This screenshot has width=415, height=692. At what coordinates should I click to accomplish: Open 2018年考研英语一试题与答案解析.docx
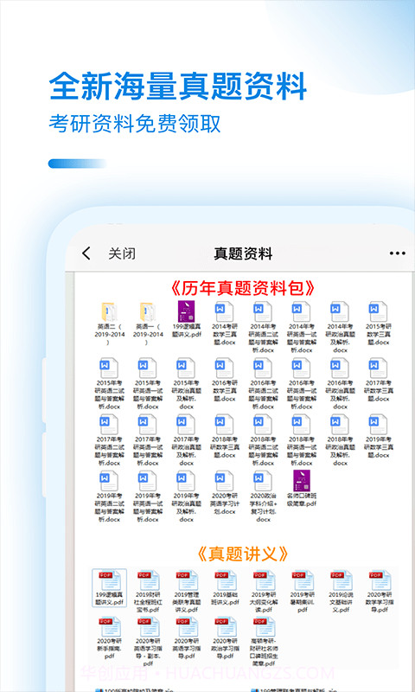[x=302, y=440]
